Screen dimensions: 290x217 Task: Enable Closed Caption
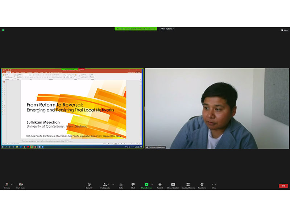[x=173, y=185]
